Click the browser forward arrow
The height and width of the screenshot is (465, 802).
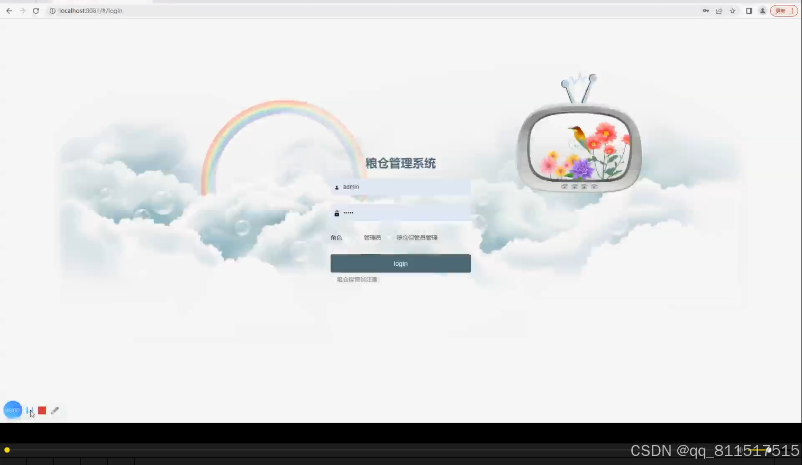[23, 11]
